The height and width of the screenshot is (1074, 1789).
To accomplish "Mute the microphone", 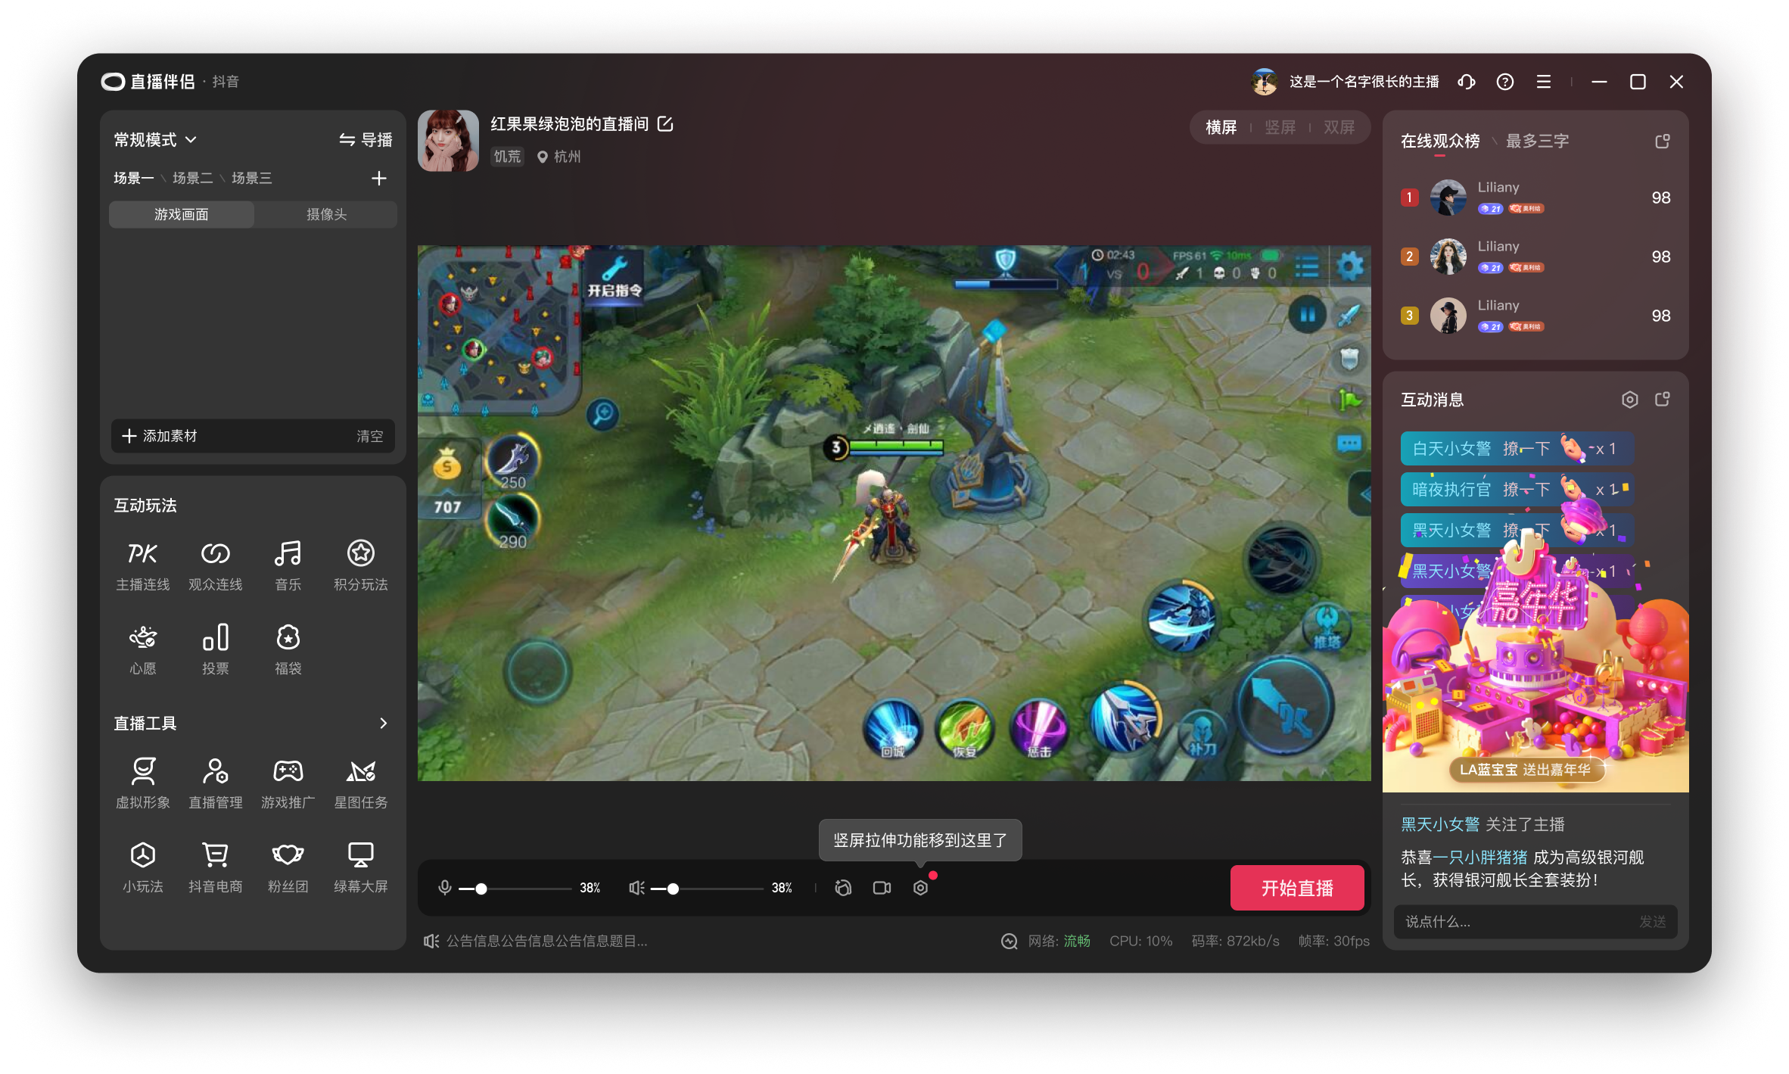I will pyautogui.click(x=445, y=888).
